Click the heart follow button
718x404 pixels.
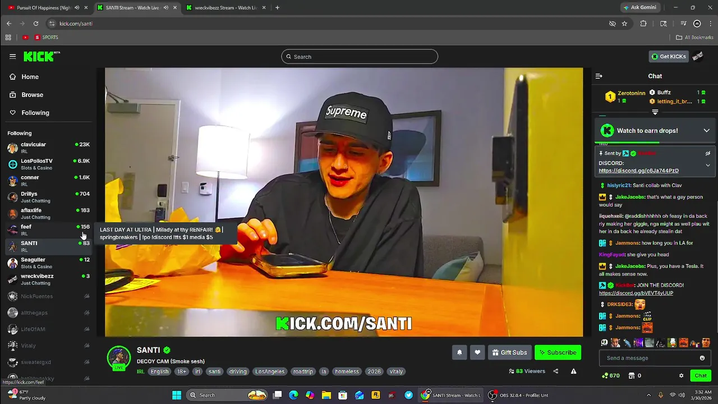click(477, 352)
